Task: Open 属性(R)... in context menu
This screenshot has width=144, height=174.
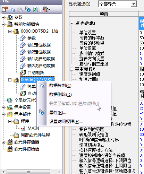Action: tap(58, 113)
